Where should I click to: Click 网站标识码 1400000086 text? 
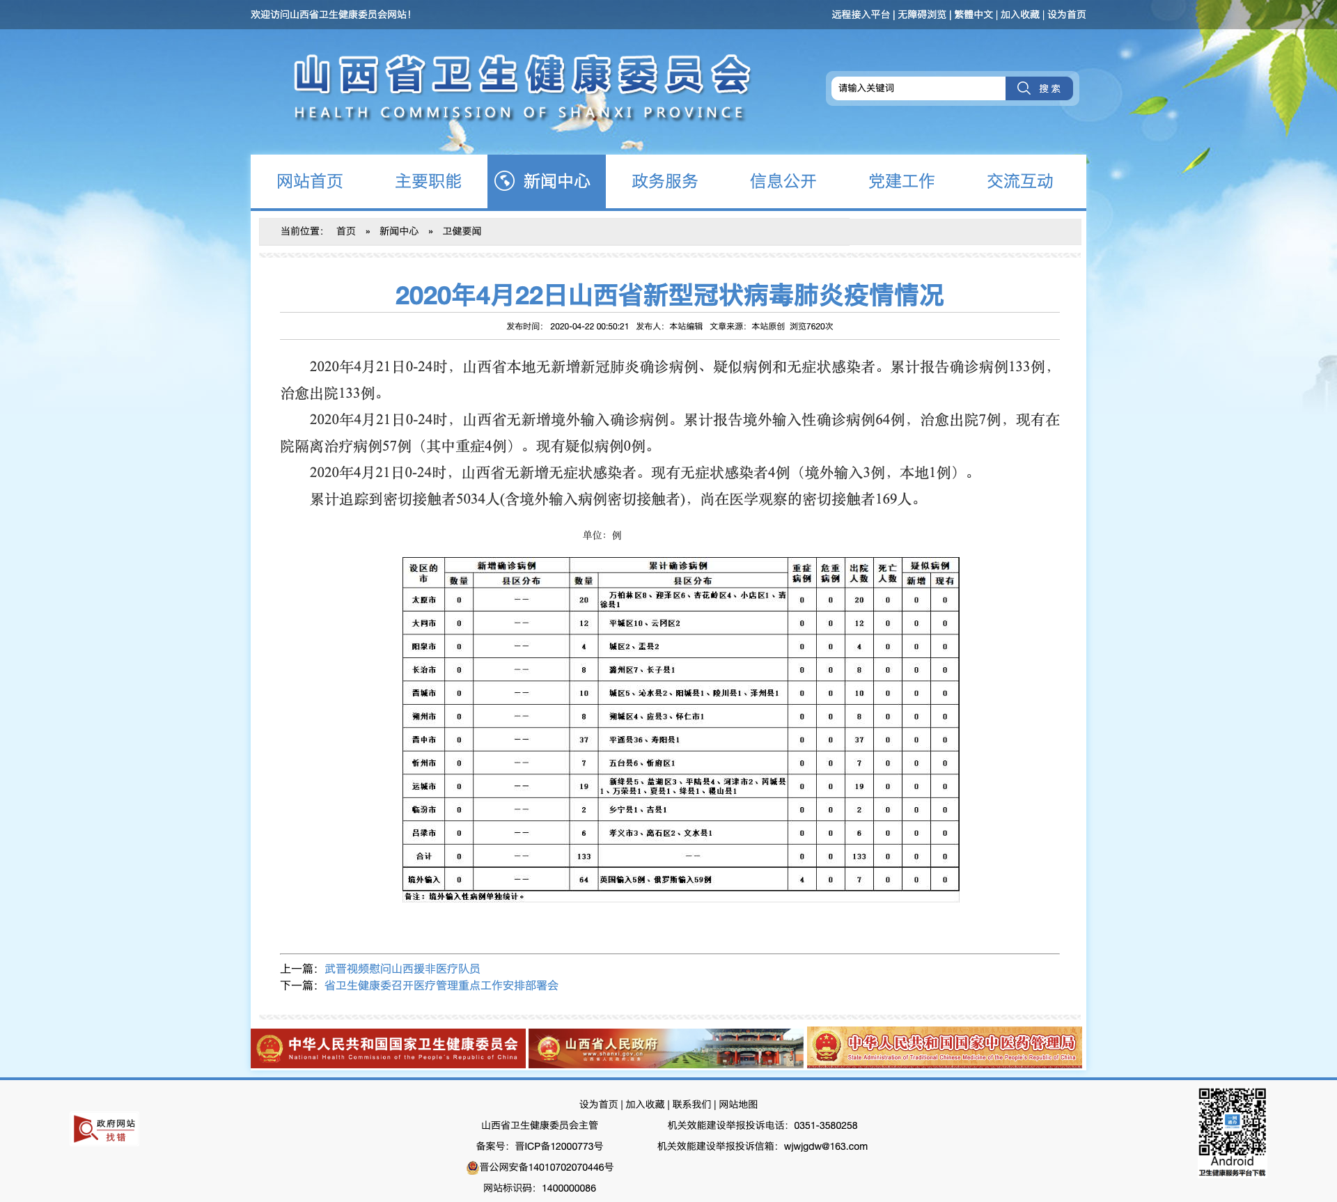tap(540, 1188)
